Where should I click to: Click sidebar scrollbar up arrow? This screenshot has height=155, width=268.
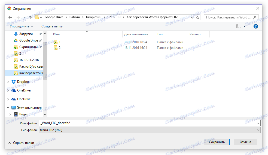tap(45, 33)
